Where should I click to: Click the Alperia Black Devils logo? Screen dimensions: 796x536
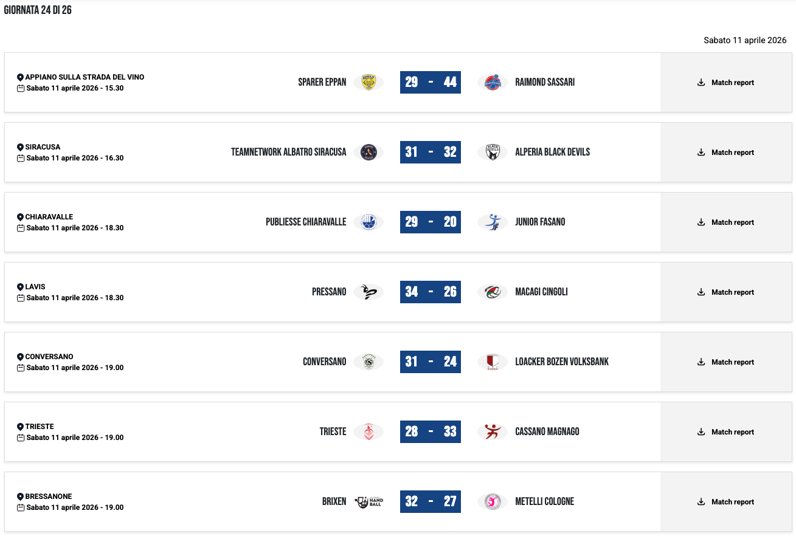point(493,152)
